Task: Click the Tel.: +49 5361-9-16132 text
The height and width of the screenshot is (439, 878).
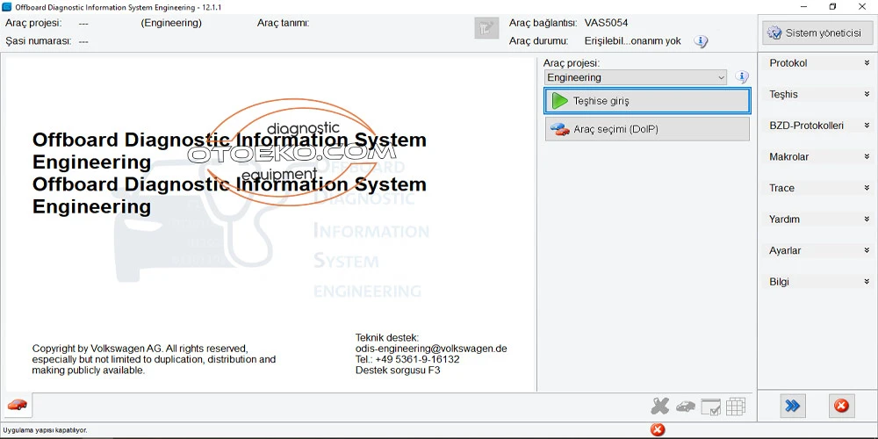Action: coord(407,359)
